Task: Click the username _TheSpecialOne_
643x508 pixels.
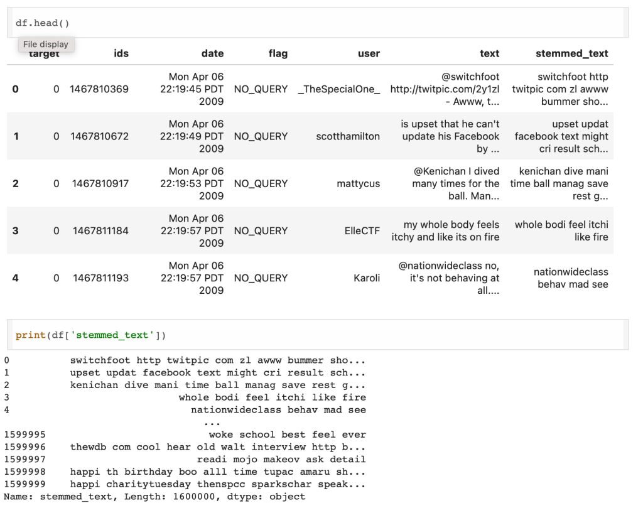Action: (x=339, y=89)
